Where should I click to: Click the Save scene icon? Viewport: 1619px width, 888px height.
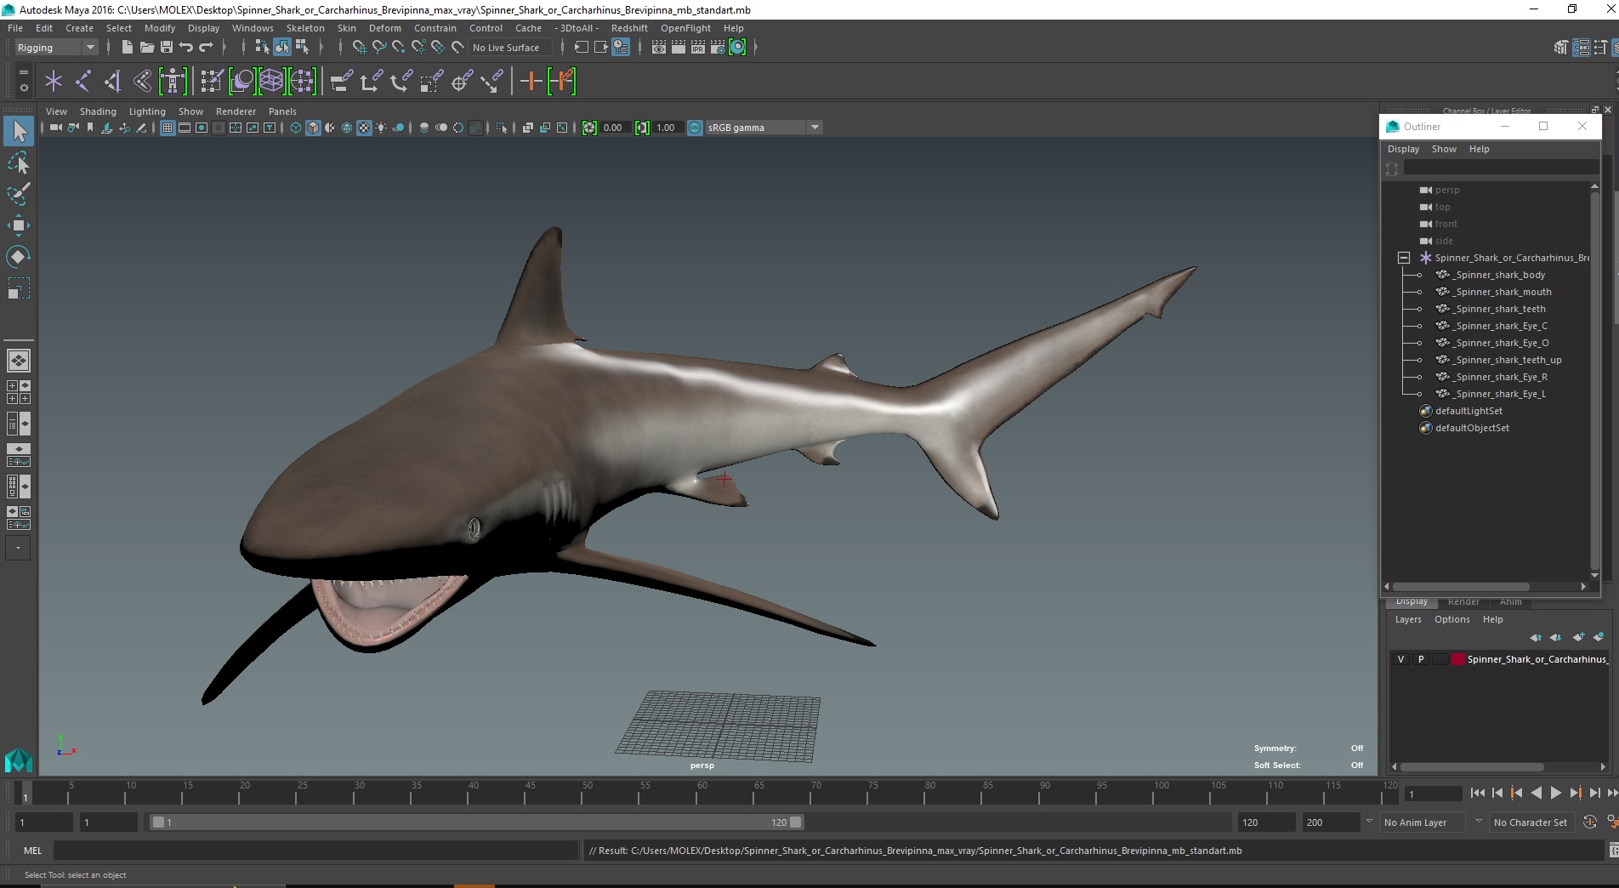click(x=167, y=48)
